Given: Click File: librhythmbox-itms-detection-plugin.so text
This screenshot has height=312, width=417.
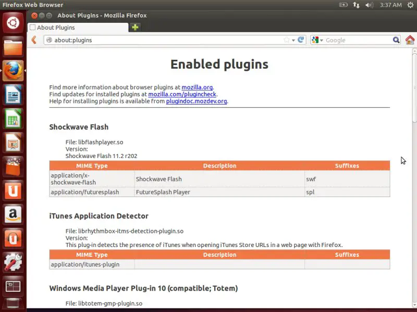Looking at the screenshot, I should point(125,231).
